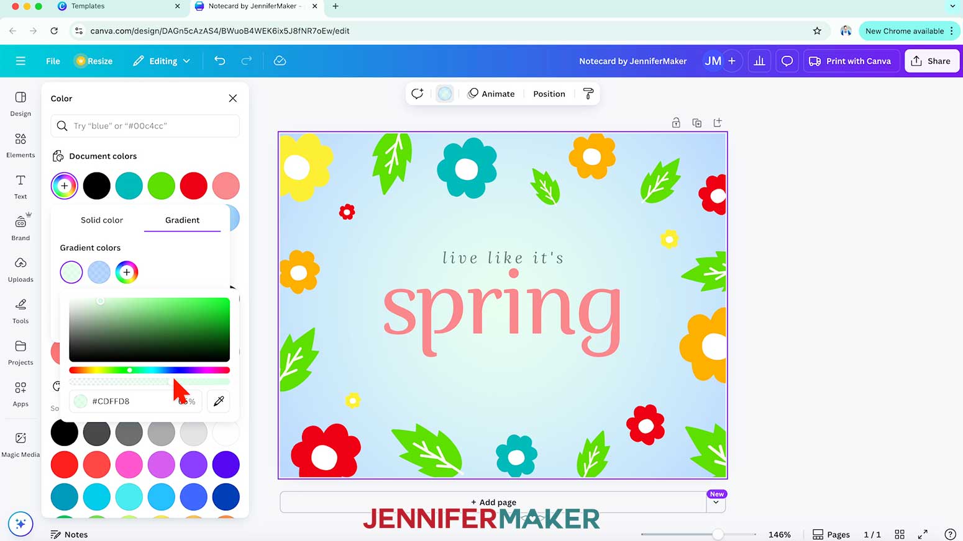Open the browser tab search chevron
Screen dimensions: 963x541
(x=952, y=6)
